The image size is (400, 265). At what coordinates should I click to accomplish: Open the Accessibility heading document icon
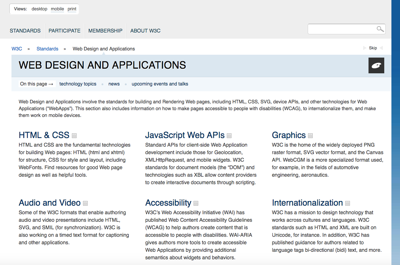196,203
